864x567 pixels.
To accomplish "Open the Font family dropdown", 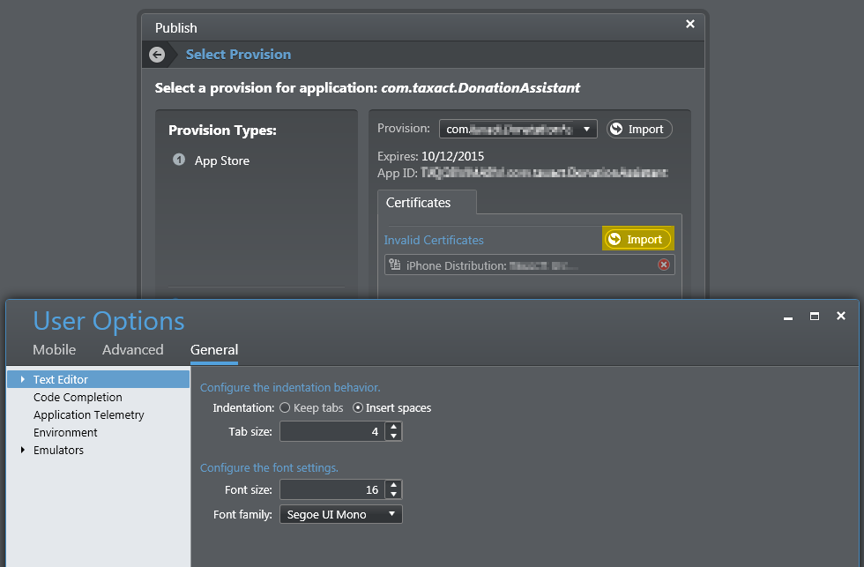I will [x=341, y=514].
